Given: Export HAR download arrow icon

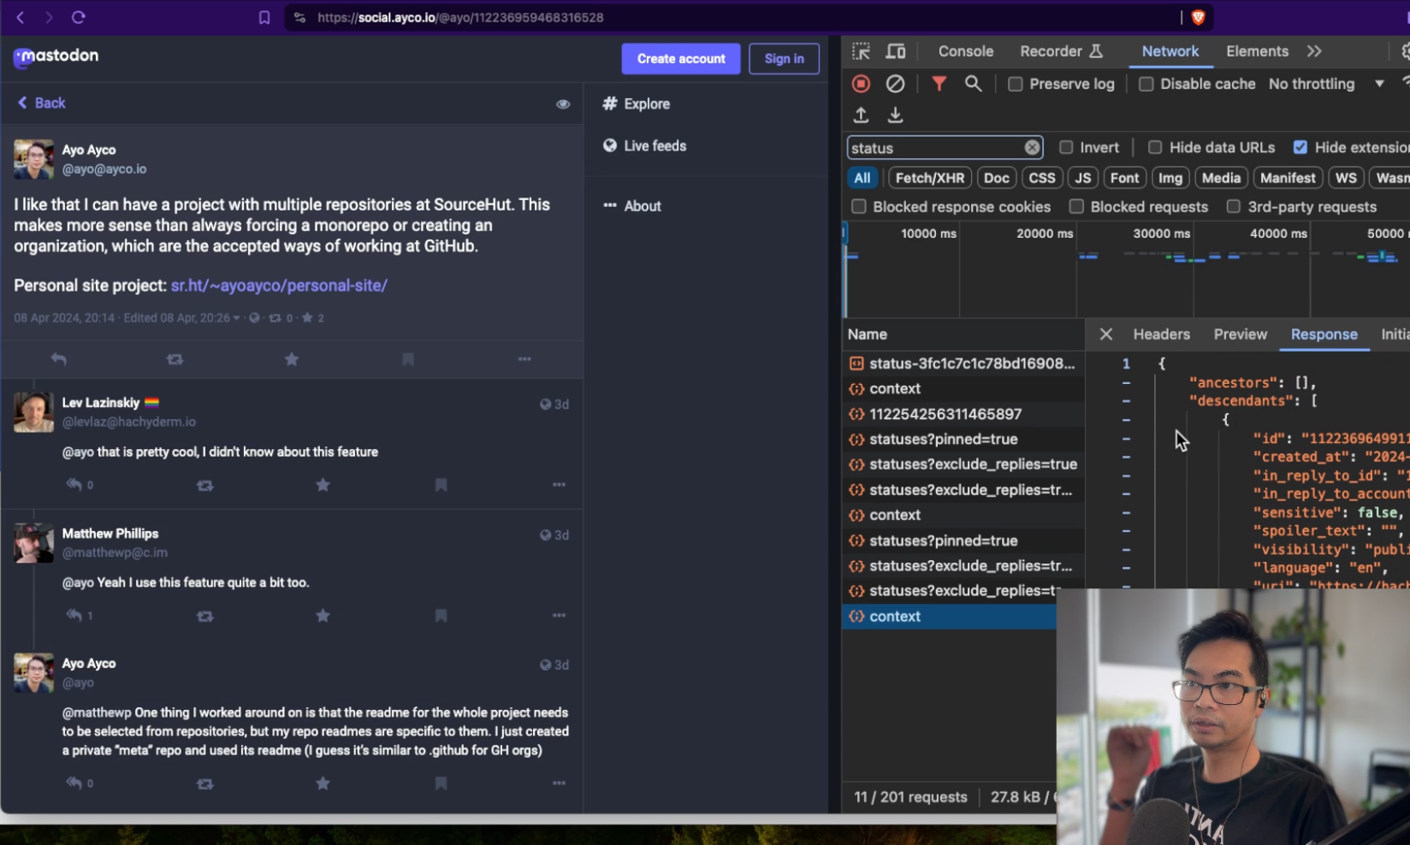Looking at the screenshot, I should click(895, 115).
